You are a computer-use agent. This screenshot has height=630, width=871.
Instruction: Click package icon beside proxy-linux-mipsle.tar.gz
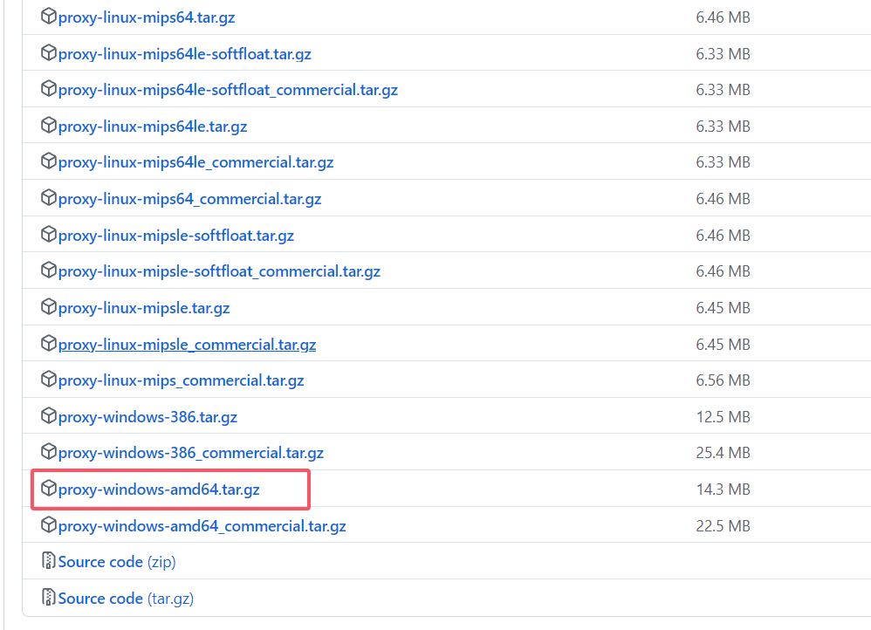pos(49,306)
